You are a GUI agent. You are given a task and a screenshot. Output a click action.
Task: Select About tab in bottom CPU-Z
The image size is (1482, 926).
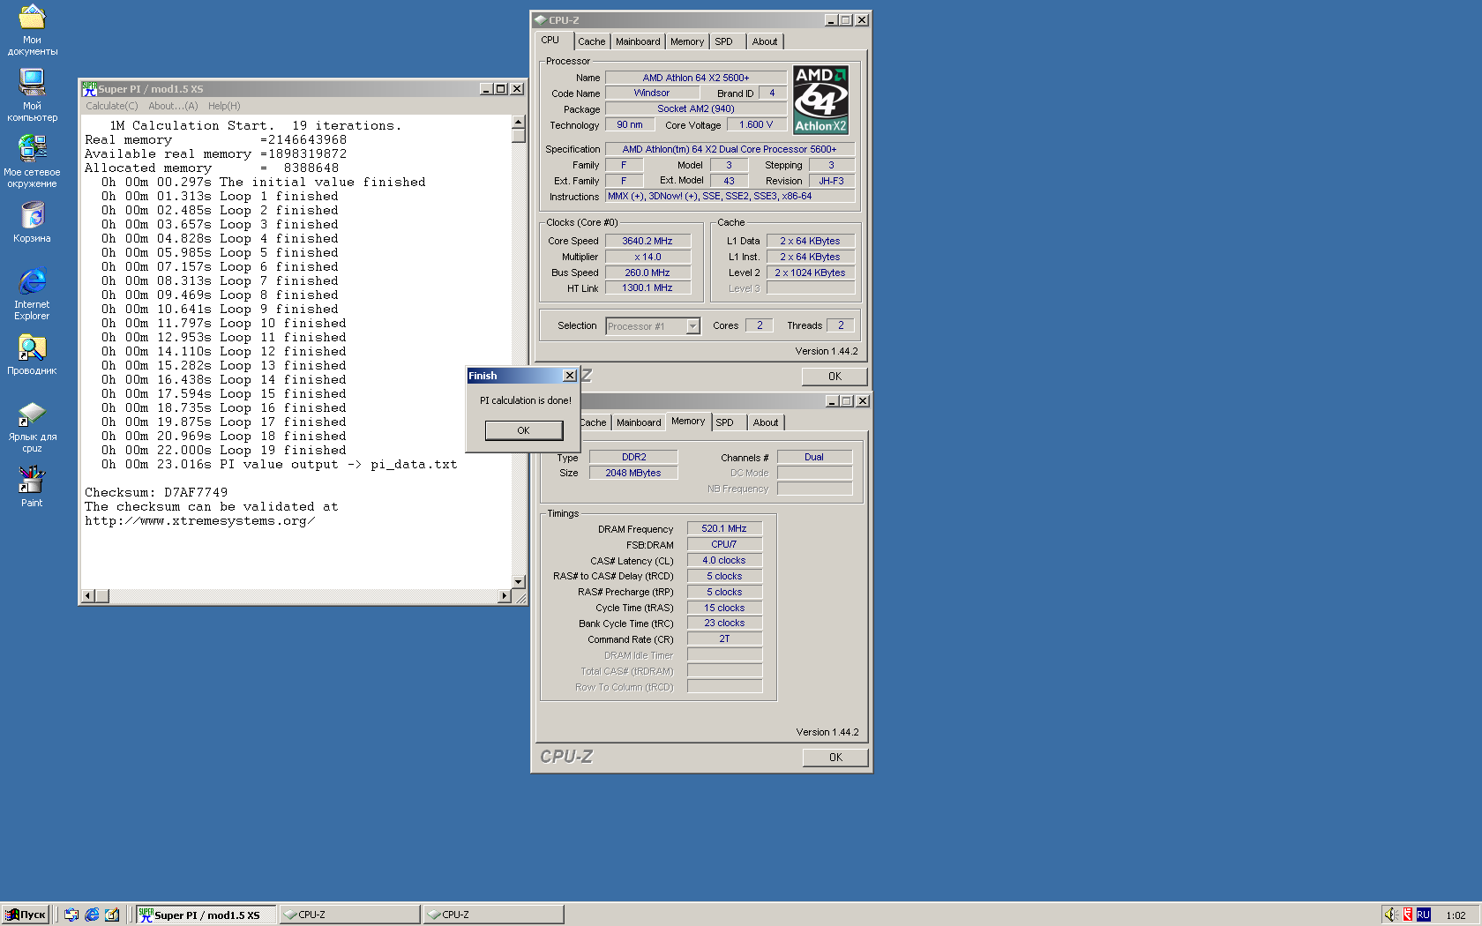766,422
